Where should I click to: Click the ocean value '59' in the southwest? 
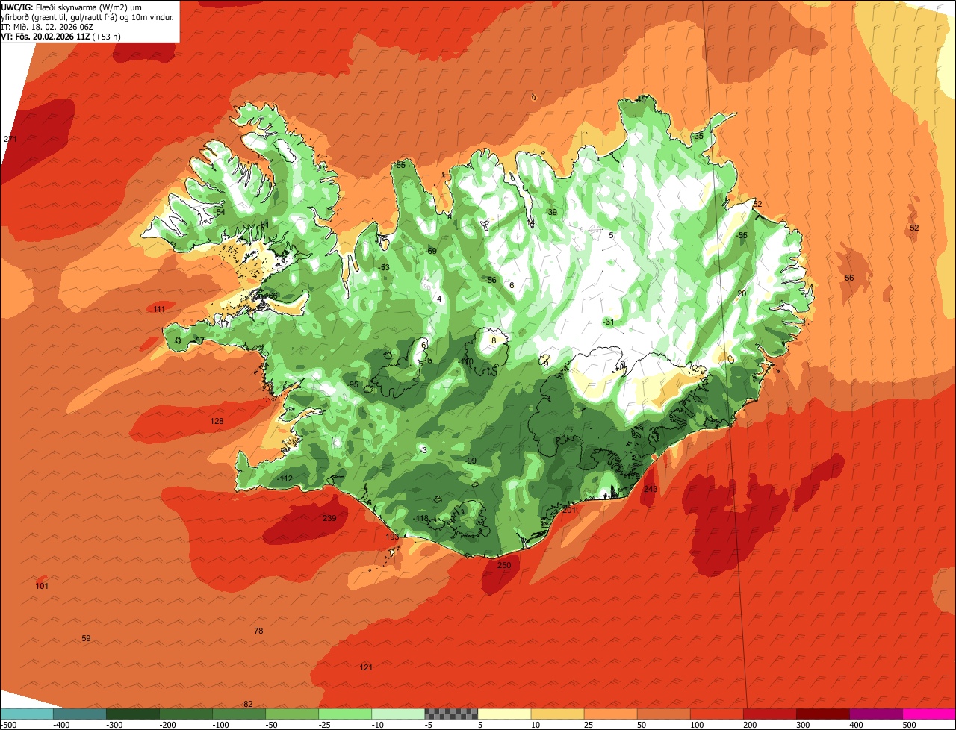coord(86,638)
